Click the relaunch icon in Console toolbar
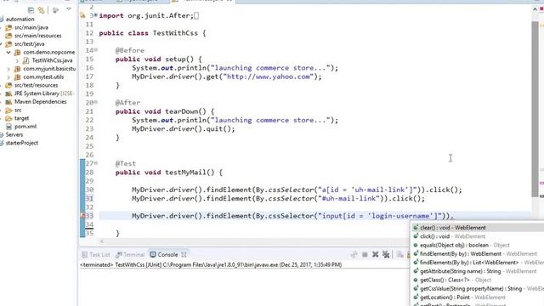This screenshot has width=544, height=306. point(354,255)
